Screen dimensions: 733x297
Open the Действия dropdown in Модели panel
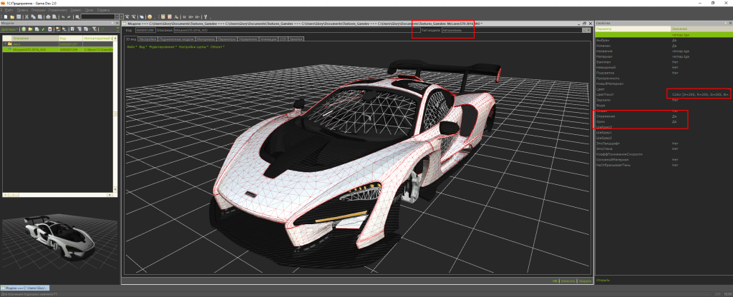(x=9, y=29)
